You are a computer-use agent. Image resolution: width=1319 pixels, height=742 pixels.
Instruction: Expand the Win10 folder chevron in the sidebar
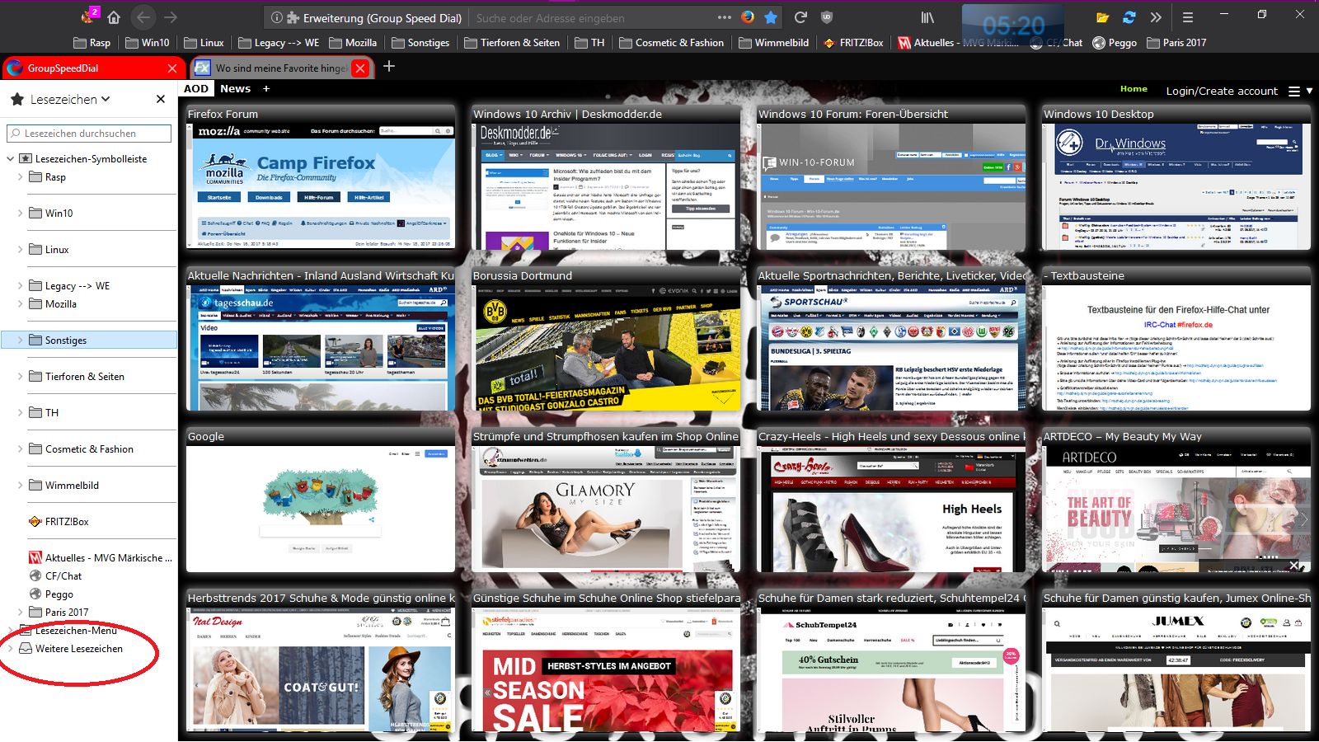[21, 213]
